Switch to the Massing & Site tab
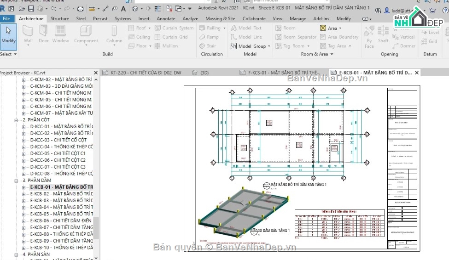This screenshot has height=260, width=449. click(x=220, y=18)
